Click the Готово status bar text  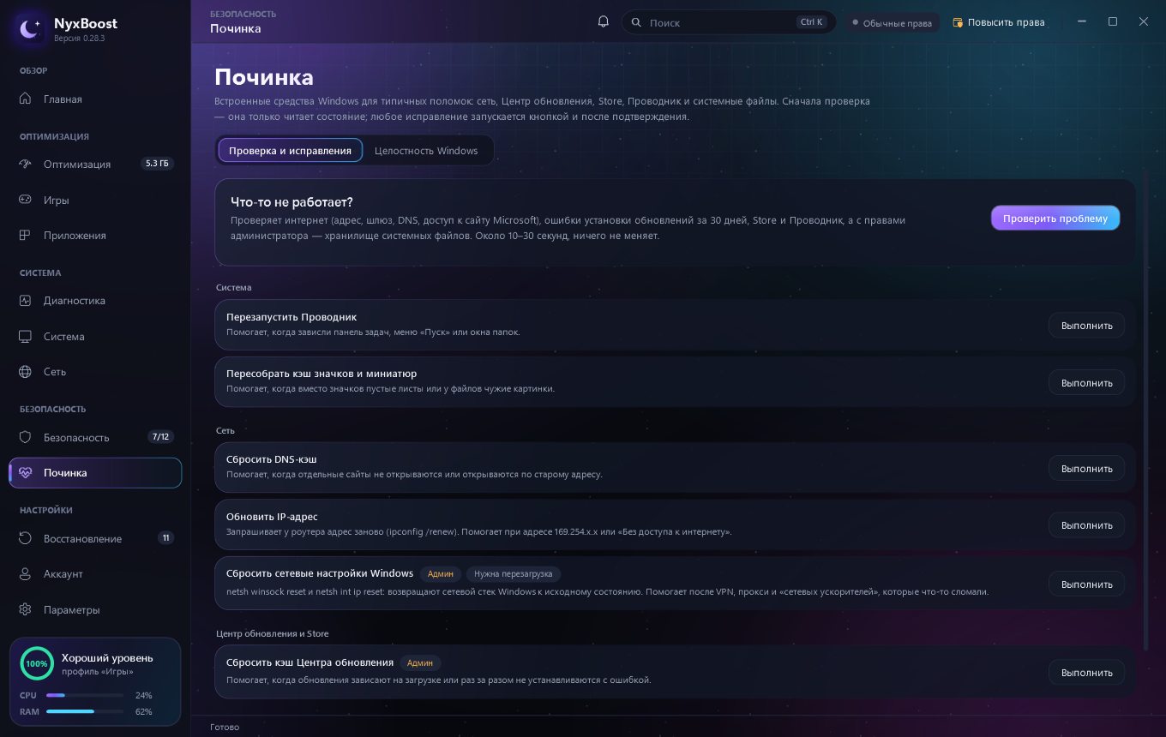tap(225, 727)
